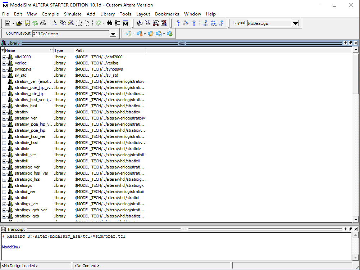This screenshot has width=360, height=270.
Task: Click the orange brush window icon in second toolbar
Action: (140, 34)
